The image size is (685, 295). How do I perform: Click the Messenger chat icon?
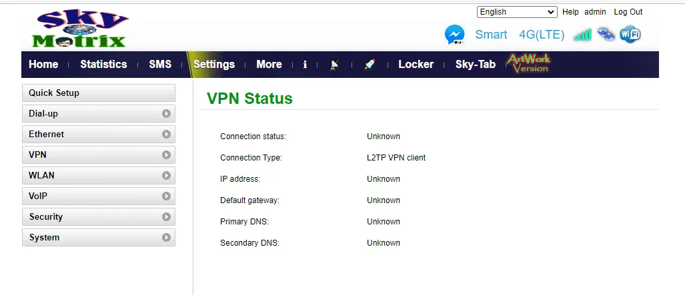[x=454, y=35]
